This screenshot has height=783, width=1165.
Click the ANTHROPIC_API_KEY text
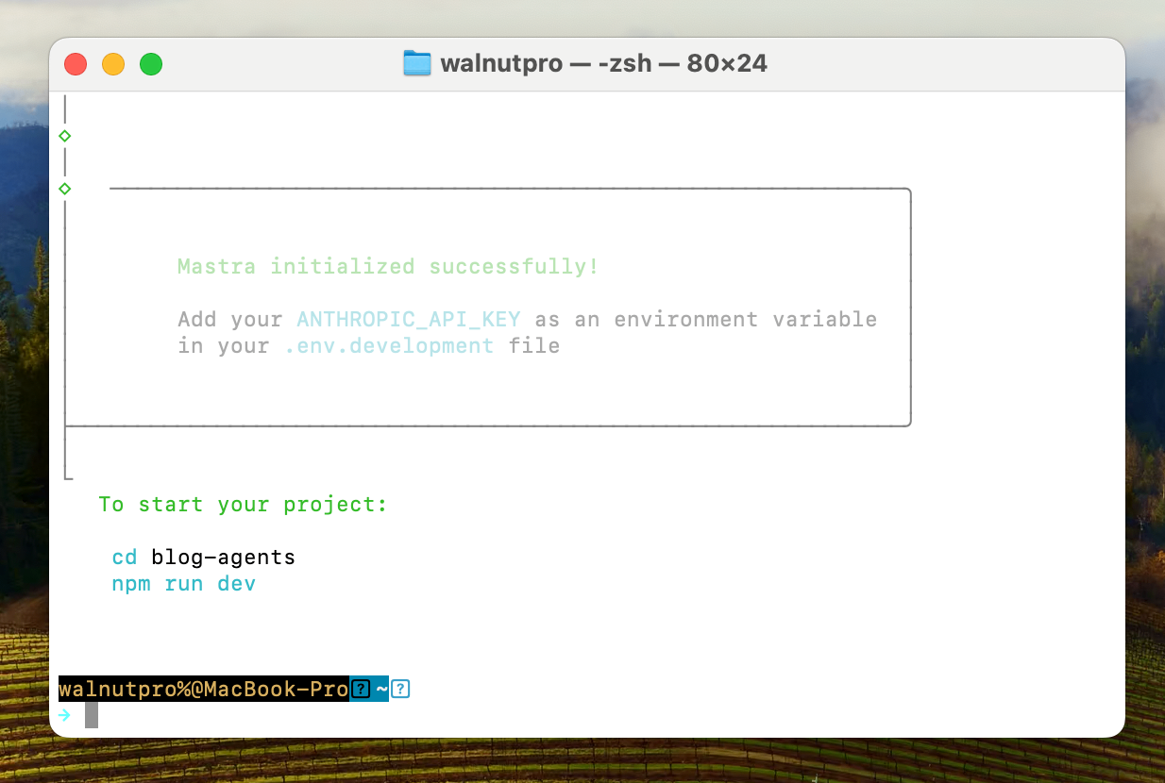coord(409,320)
